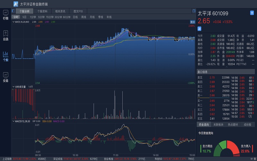Viewport: 257px width, 161px height.
Task: Click 买一 price 2.65
Action: click(x=212, y=101)
